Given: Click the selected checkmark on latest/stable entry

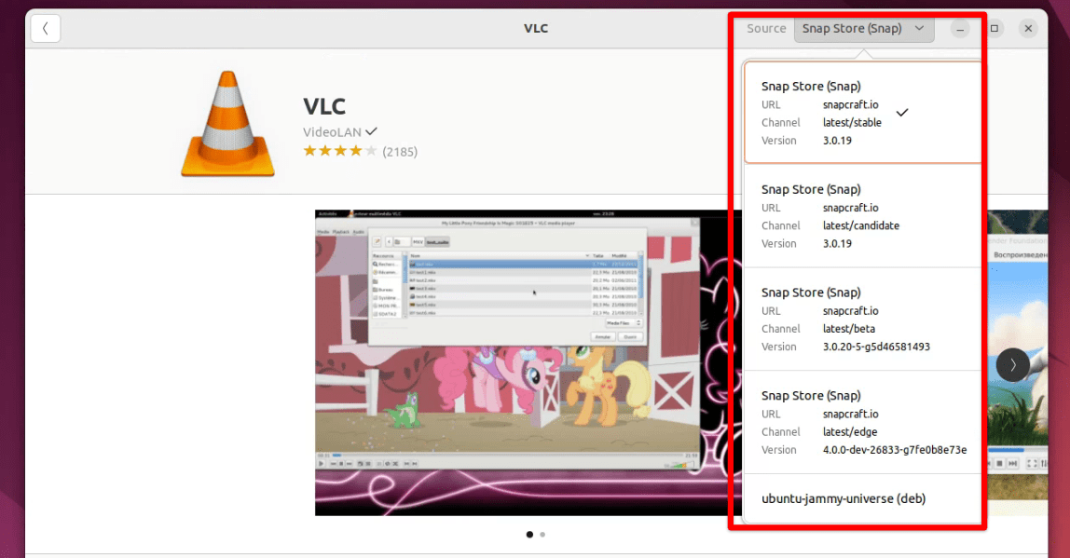Looking at the screenshot, I should click(902, 113).
